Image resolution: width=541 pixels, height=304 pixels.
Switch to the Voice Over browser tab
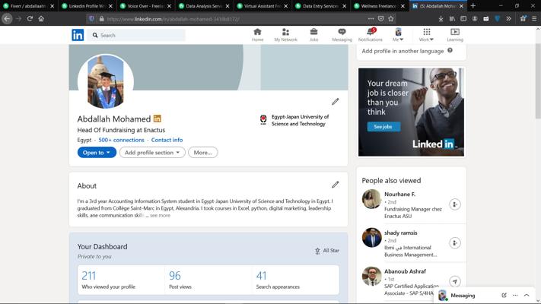coord(145,6)
